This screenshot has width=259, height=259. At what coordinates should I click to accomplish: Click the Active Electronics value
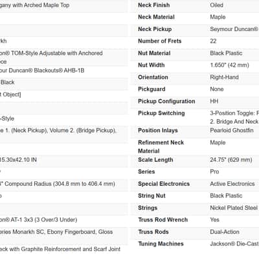click(232, 184)
